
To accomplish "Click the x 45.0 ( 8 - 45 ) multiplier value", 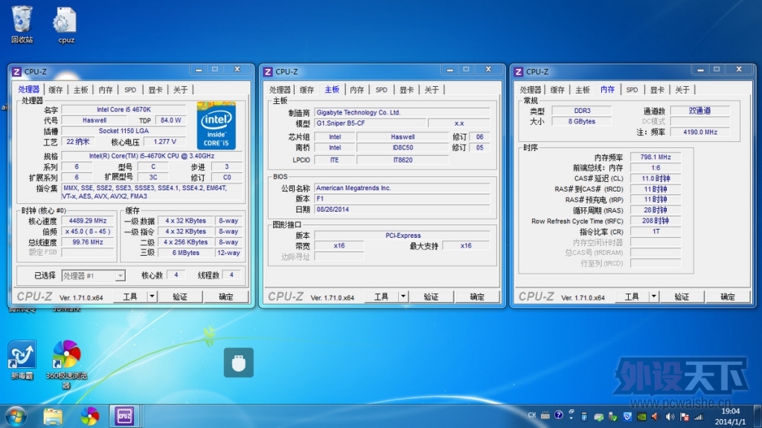I will click(x=88, y=232).
